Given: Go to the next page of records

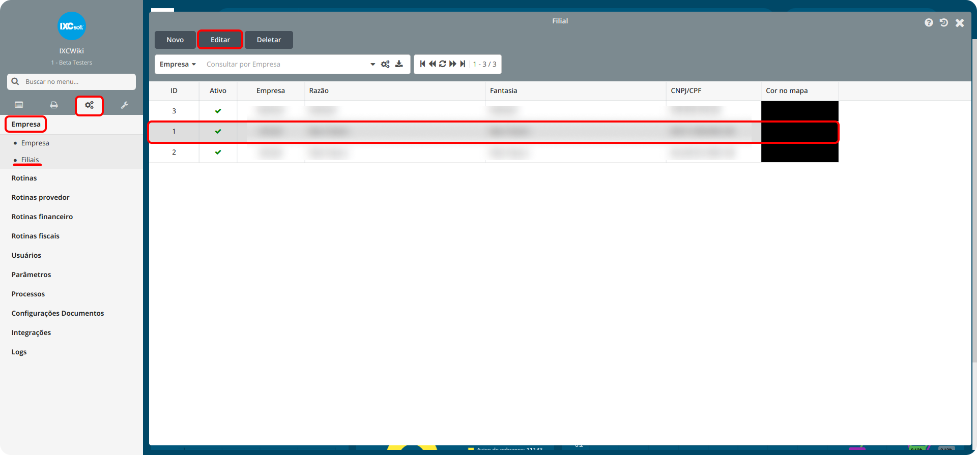Looking at the screenshot, I should 452,64.
